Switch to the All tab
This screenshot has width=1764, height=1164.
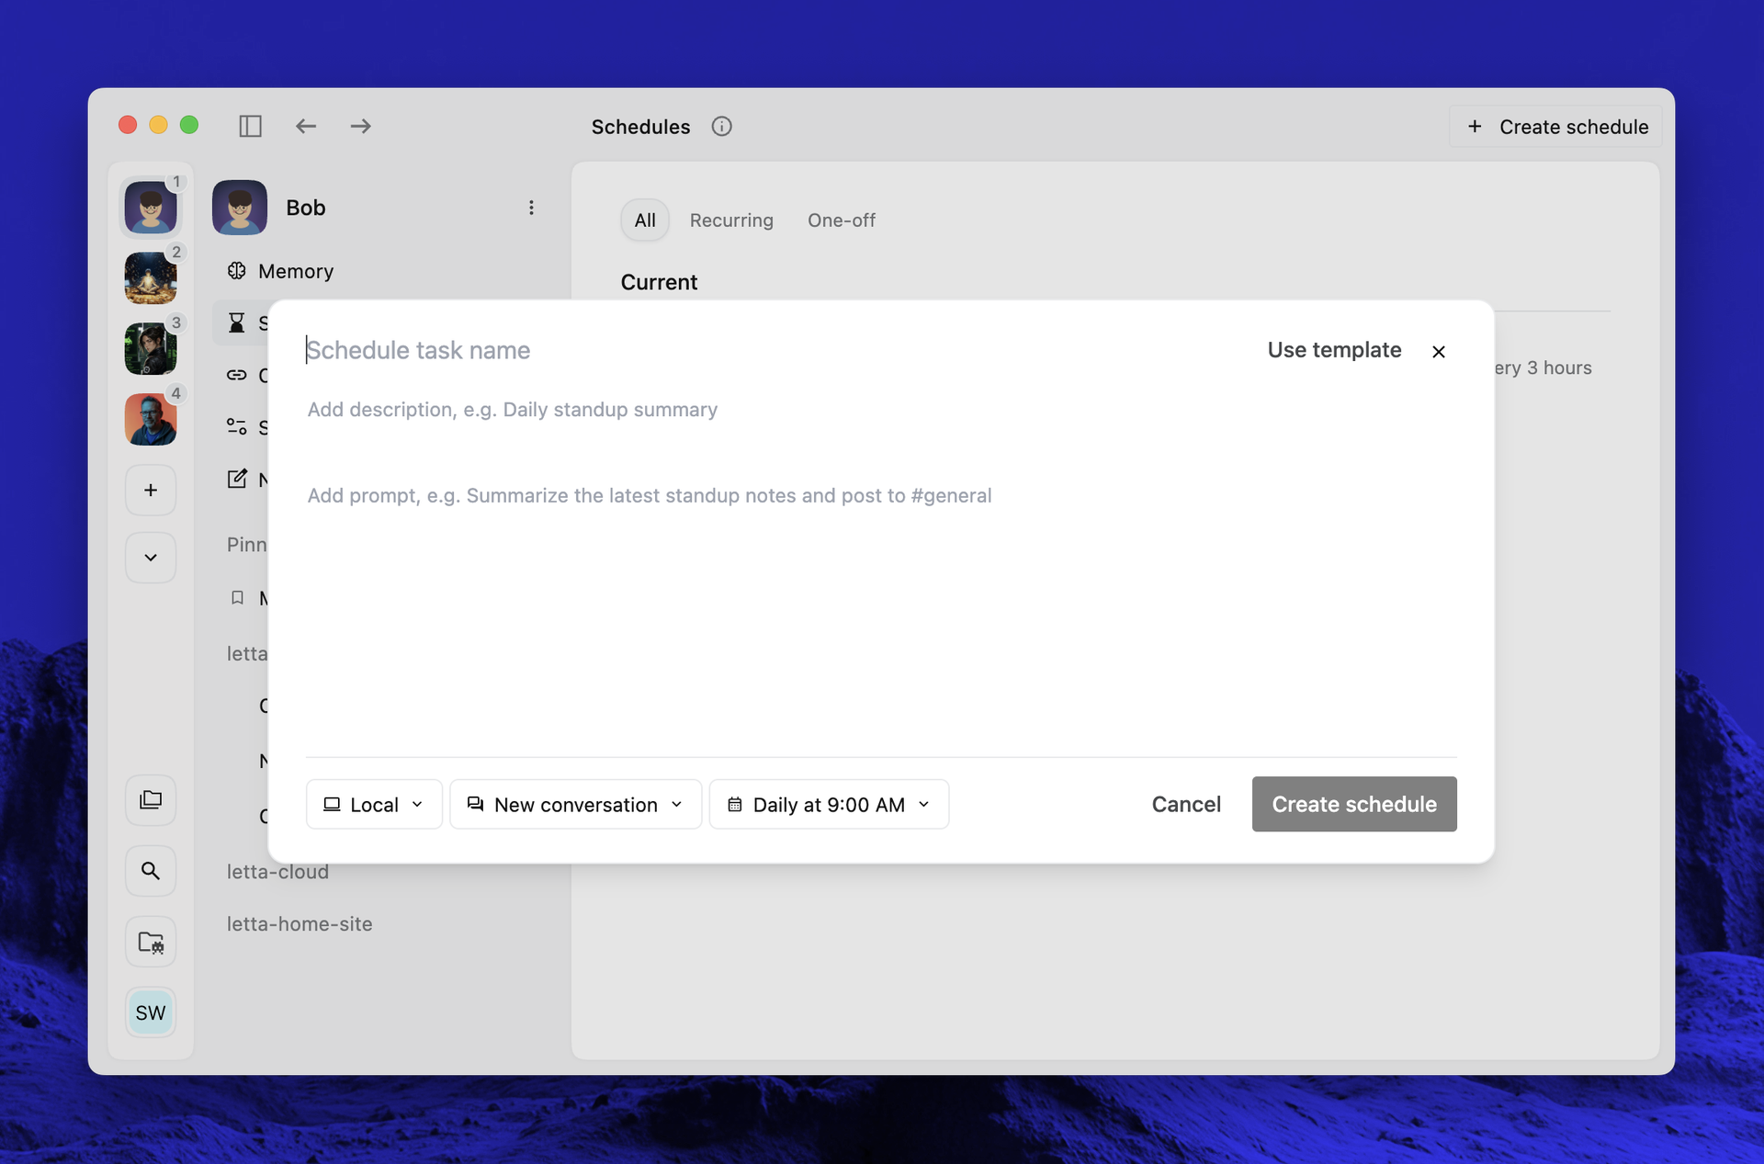(x=645, y=220)
